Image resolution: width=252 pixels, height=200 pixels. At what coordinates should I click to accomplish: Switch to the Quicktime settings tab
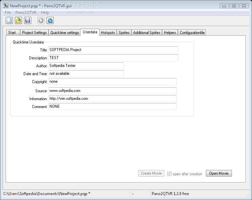click(x=65, y=33)
